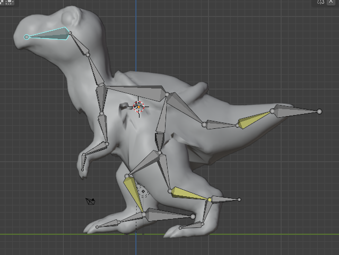Select the upper neck bone below the head
This screenshot has width=339, height=255.
point(80,44)
